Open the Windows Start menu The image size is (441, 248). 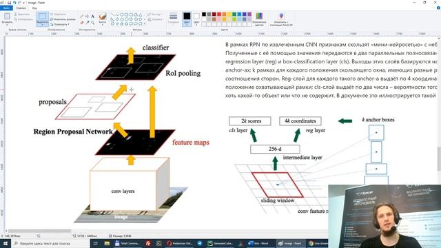(6, 243)
